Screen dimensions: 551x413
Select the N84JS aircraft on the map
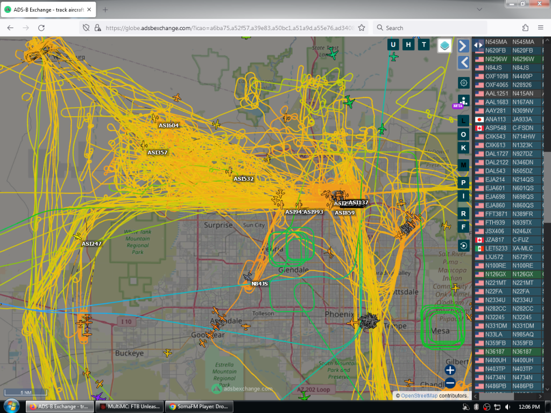[248, 276]
